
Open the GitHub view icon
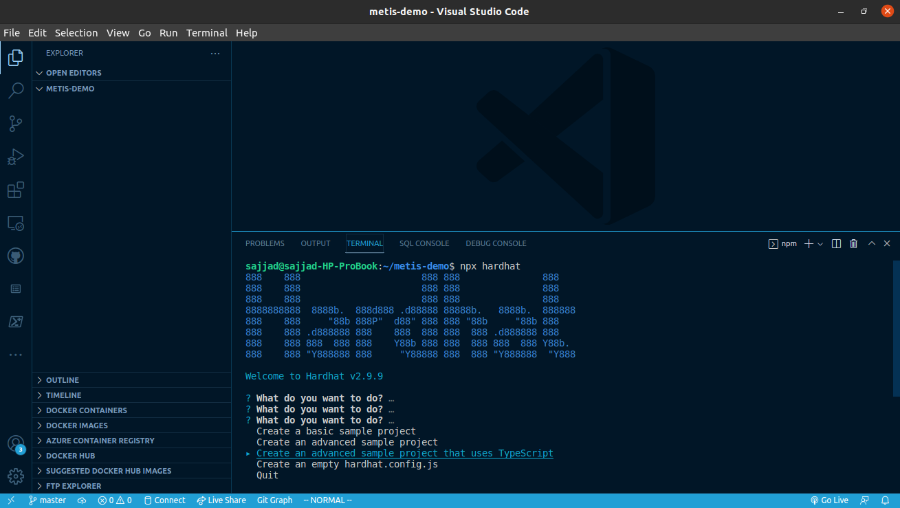[x=16, y=256]
